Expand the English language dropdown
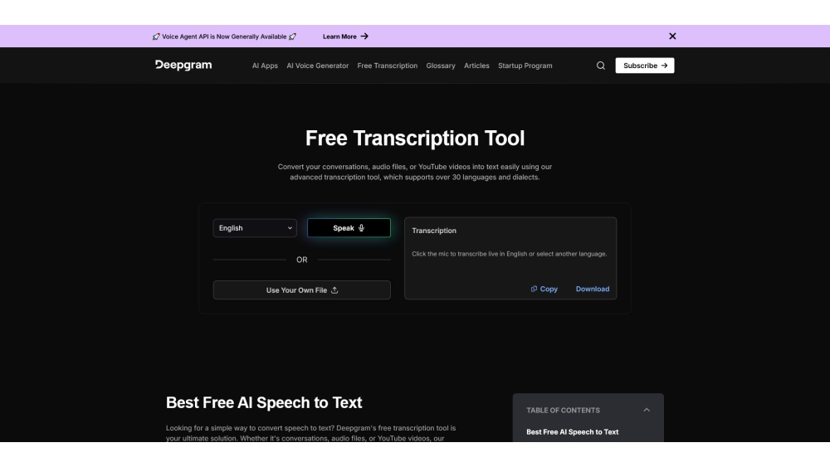Viewport: 830px width, 467px height. click(x=255, y=228)
